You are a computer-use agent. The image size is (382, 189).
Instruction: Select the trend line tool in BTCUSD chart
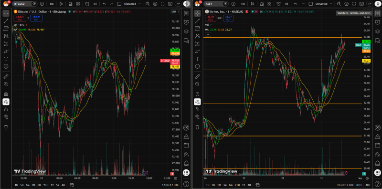tap(6, 21)
